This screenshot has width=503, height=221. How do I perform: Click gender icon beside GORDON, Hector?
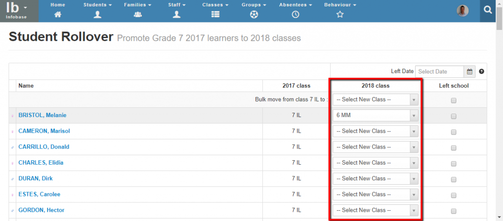12,211
